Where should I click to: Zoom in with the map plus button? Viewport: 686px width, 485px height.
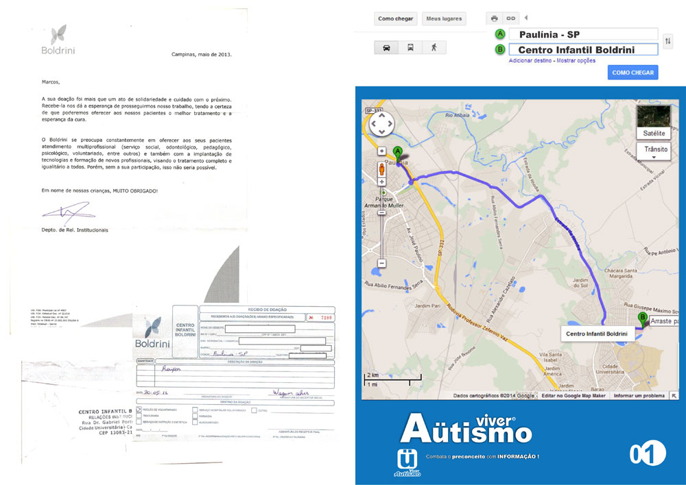[381, 182]
